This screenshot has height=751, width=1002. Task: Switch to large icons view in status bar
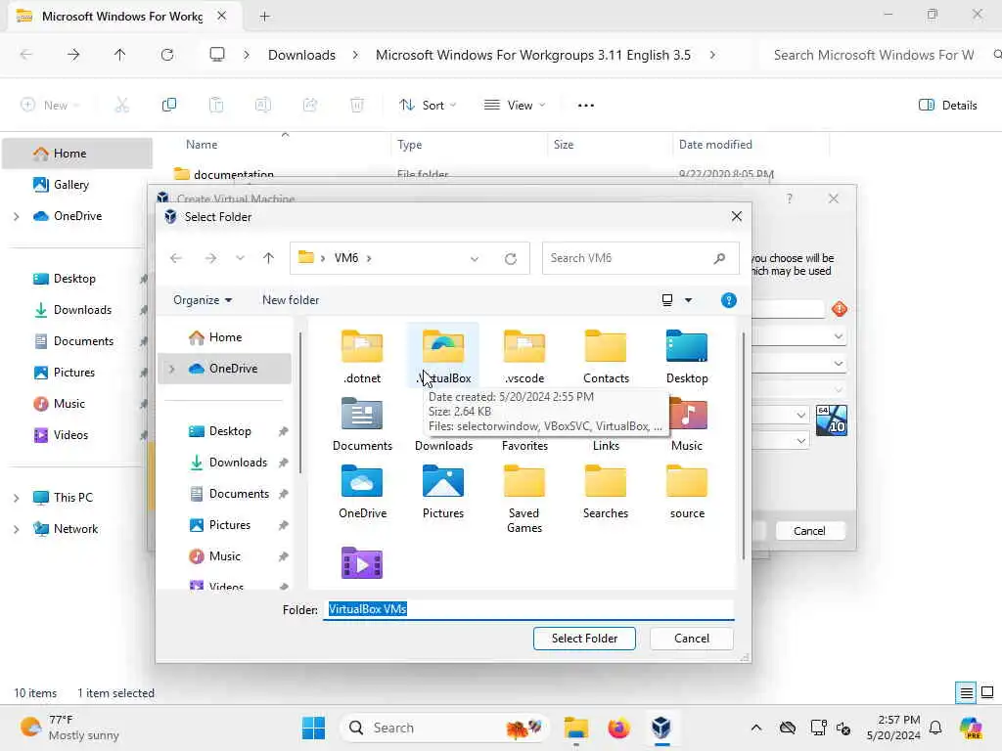click(986, 692)
